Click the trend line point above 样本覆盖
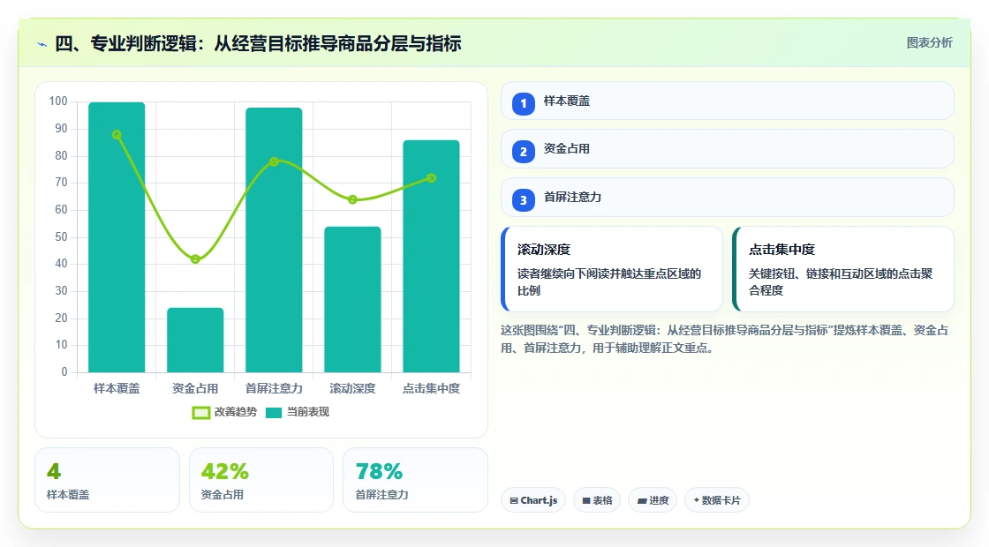The width and height of the screenshot is (989, 547). (117, 135)
